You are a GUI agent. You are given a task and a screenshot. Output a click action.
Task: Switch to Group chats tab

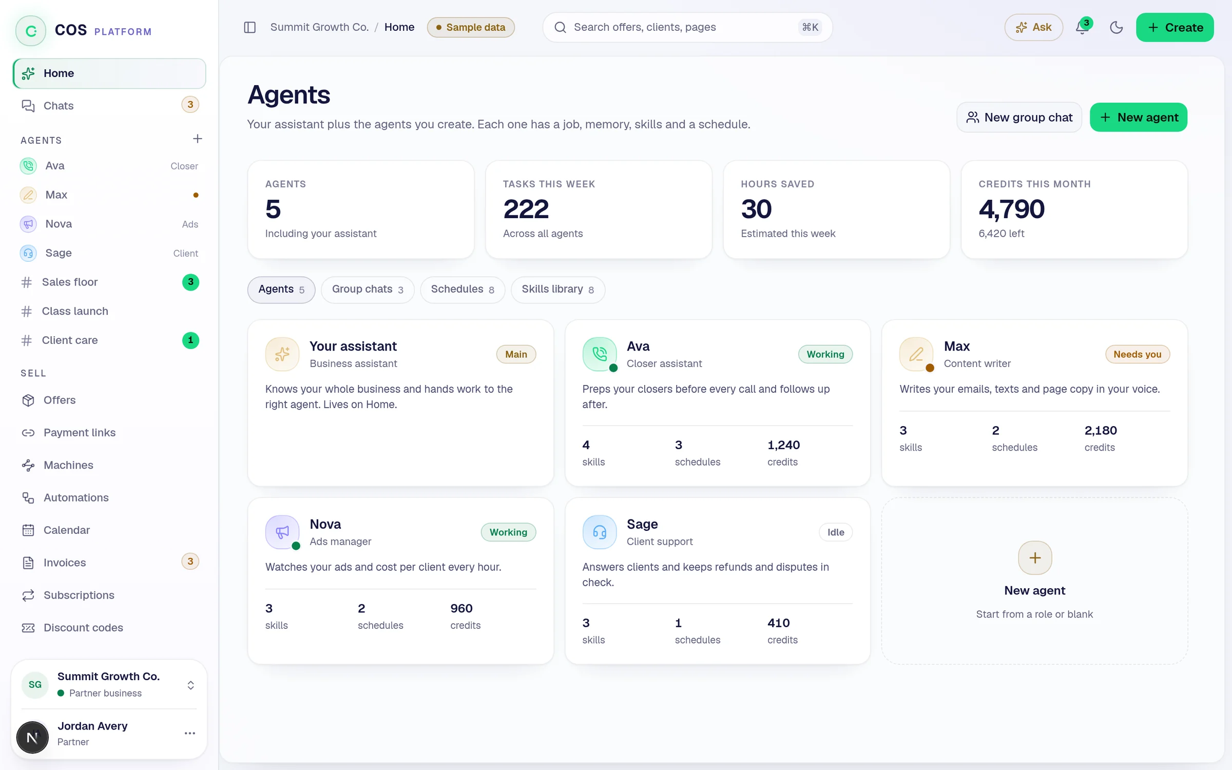368,290
